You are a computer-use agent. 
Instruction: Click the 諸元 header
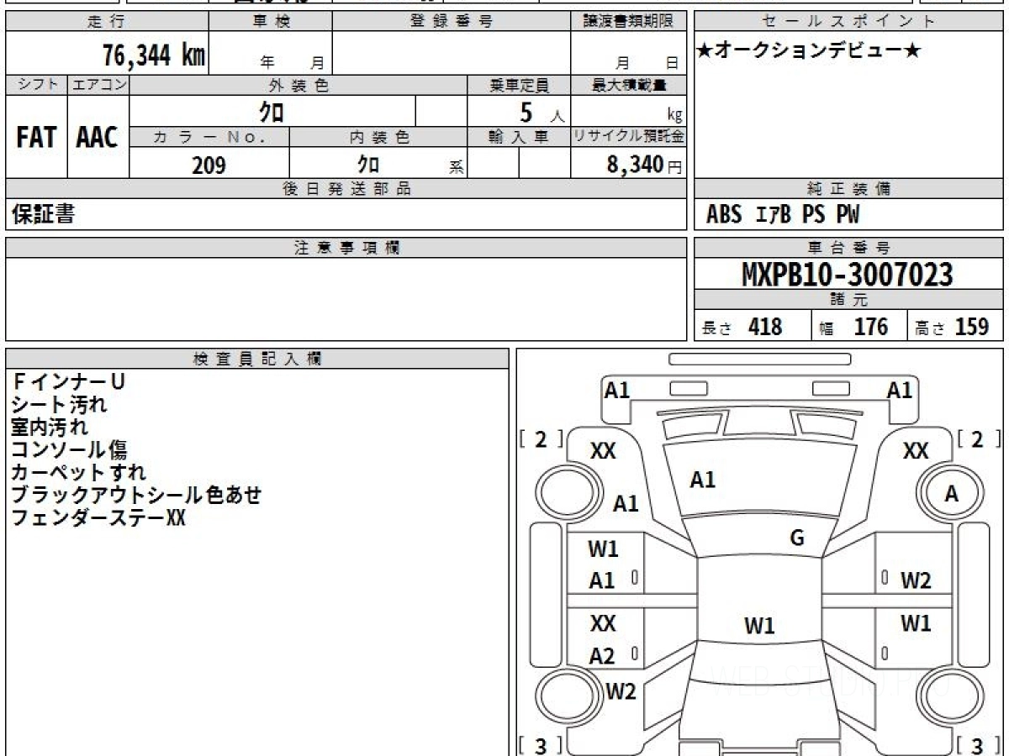tap(848, 300)
